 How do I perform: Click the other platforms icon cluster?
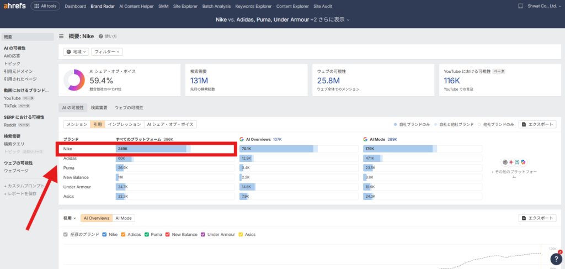(513, 162)
